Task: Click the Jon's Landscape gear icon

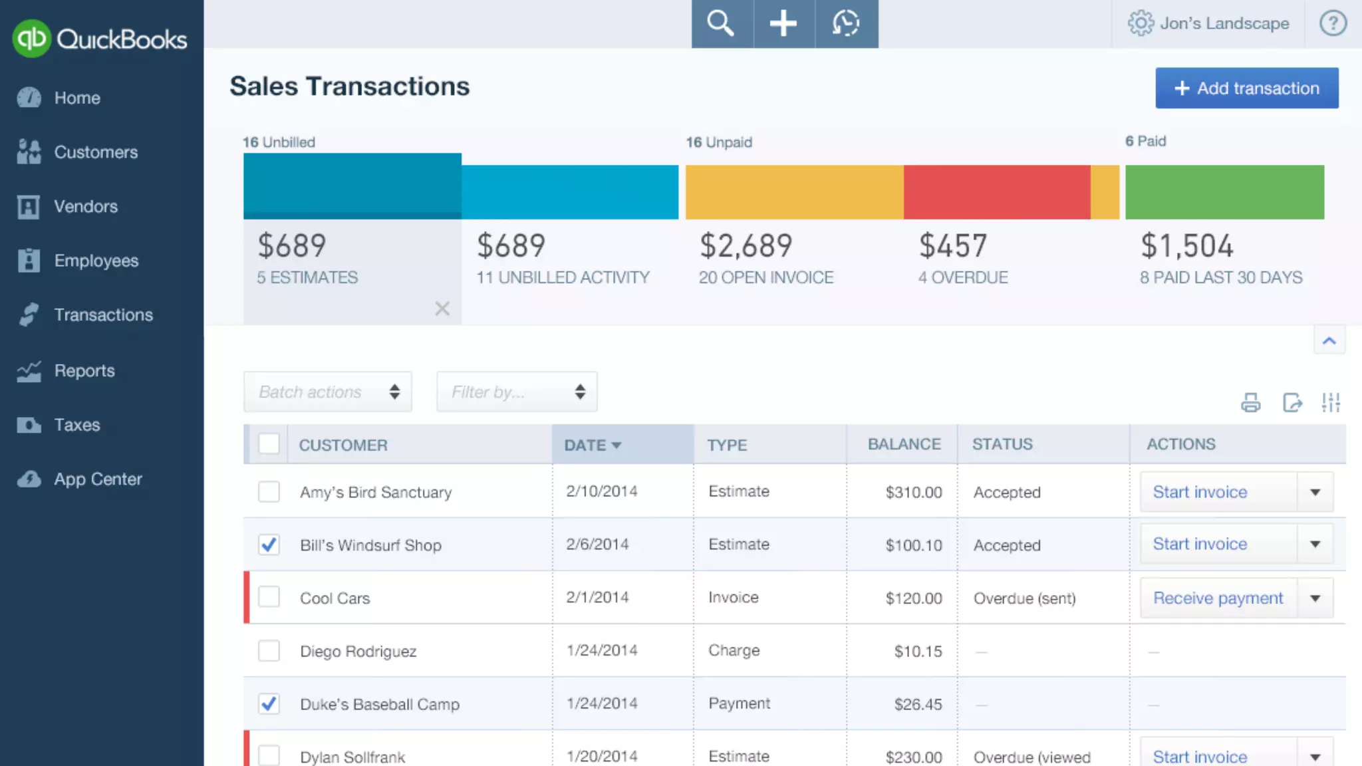Action: tap(1141, 24)
